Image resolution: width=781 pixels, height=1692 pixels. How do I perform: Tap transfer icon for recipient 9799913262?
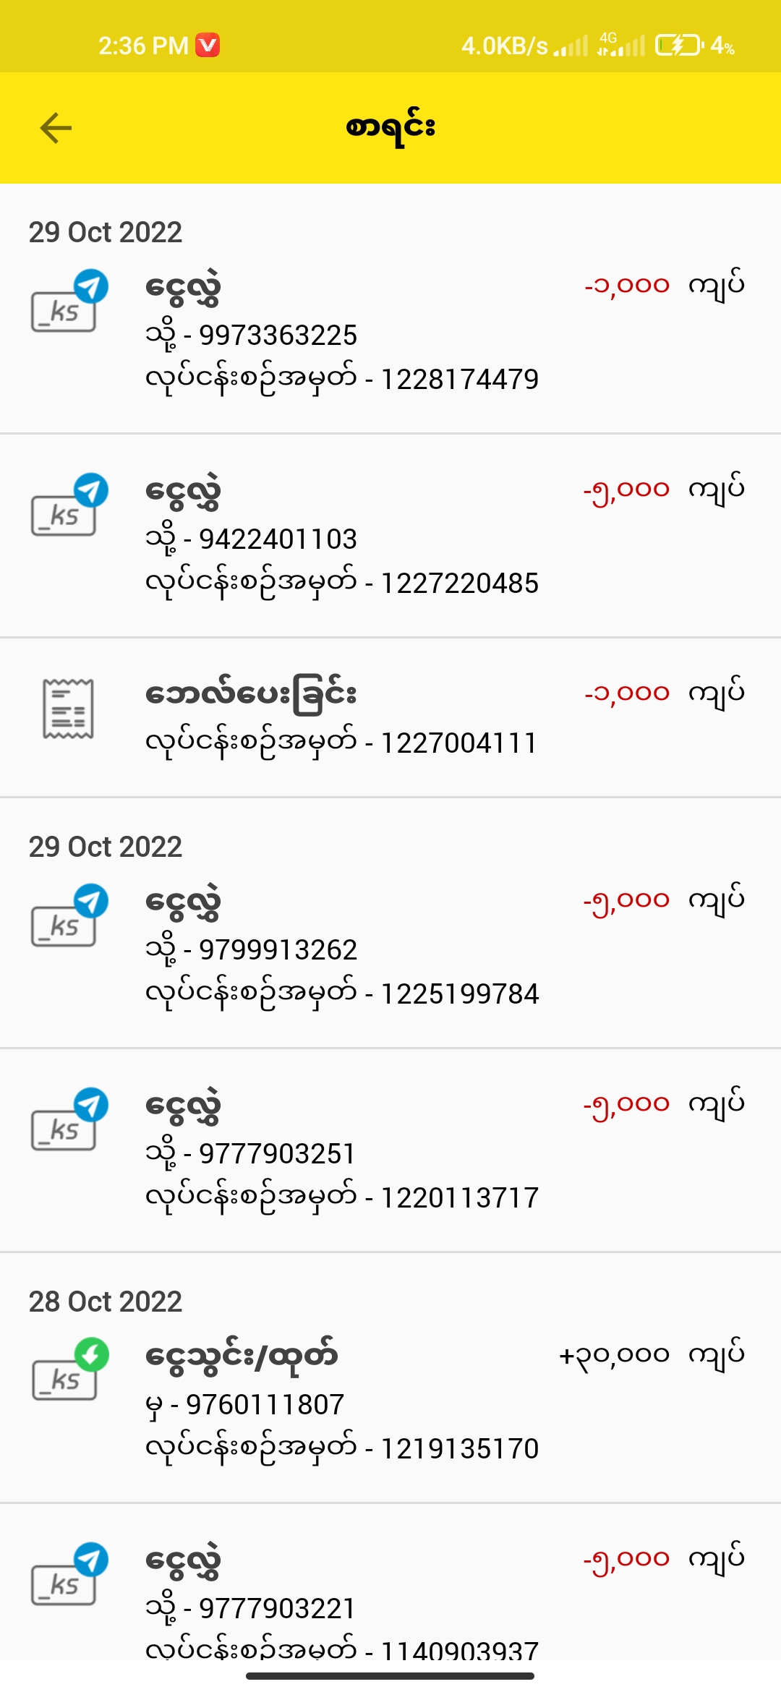pos(69,916)
